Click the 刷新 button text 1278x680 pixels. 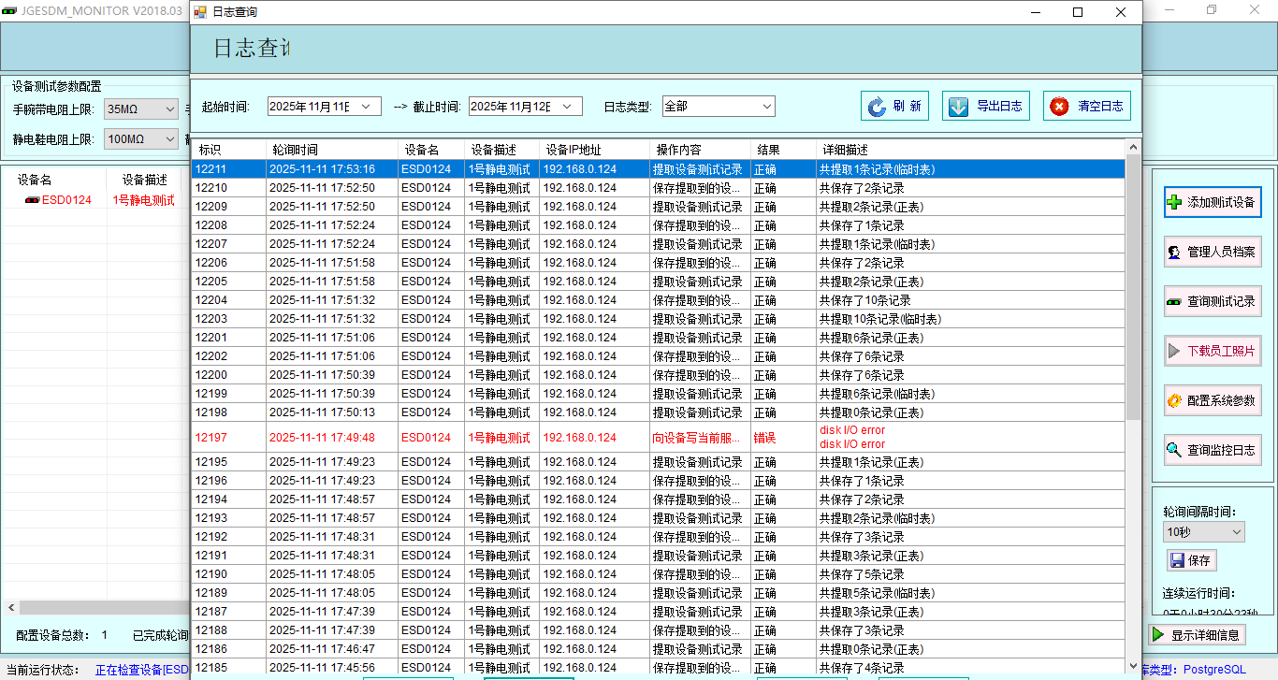click(x=907, y=107)
